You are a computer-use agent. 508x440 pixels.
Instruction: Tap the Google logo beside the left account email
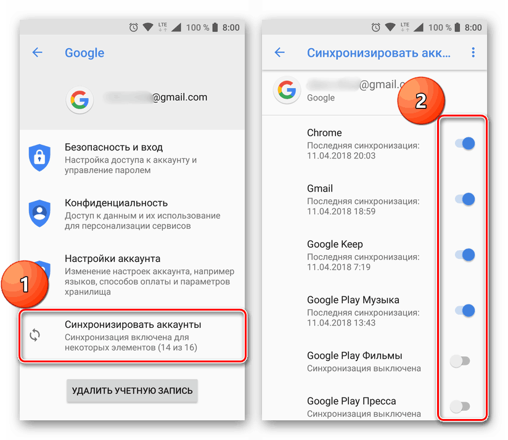(x=80, y=100)
